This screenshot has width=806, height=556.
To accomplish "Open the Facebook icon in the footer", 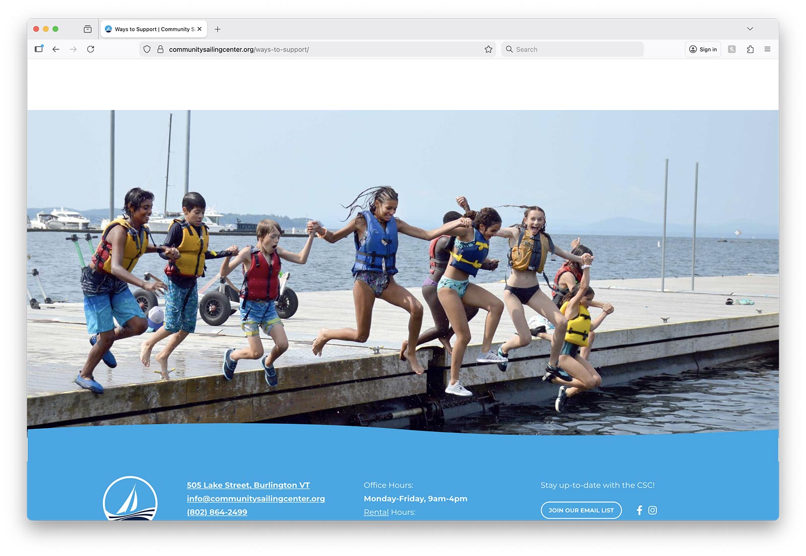I will click(639, 510).
